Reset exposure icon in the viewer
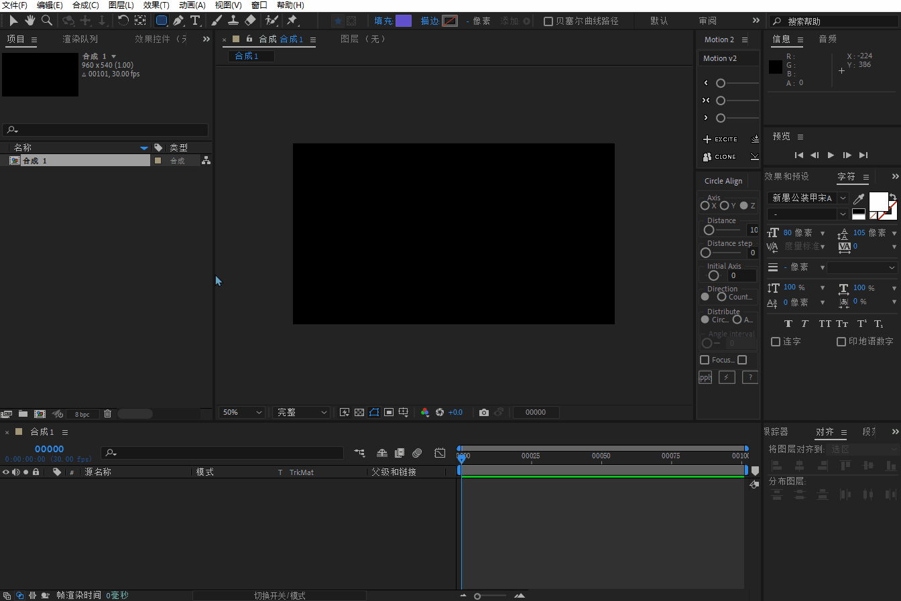 click(440, 412)
